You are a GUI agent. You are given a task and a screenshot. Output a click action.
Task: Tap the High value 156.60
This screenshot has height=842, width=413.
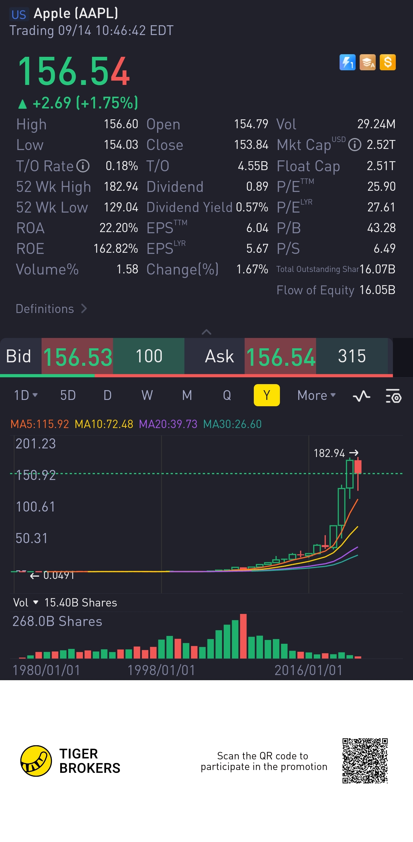121,124
